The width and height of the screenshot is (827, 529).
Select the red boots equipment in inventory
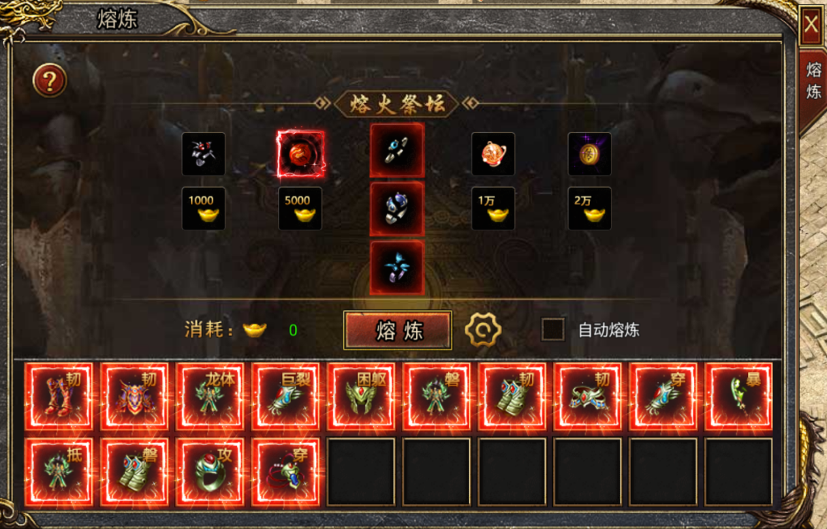pyautogui.click(x=59, y=397)
